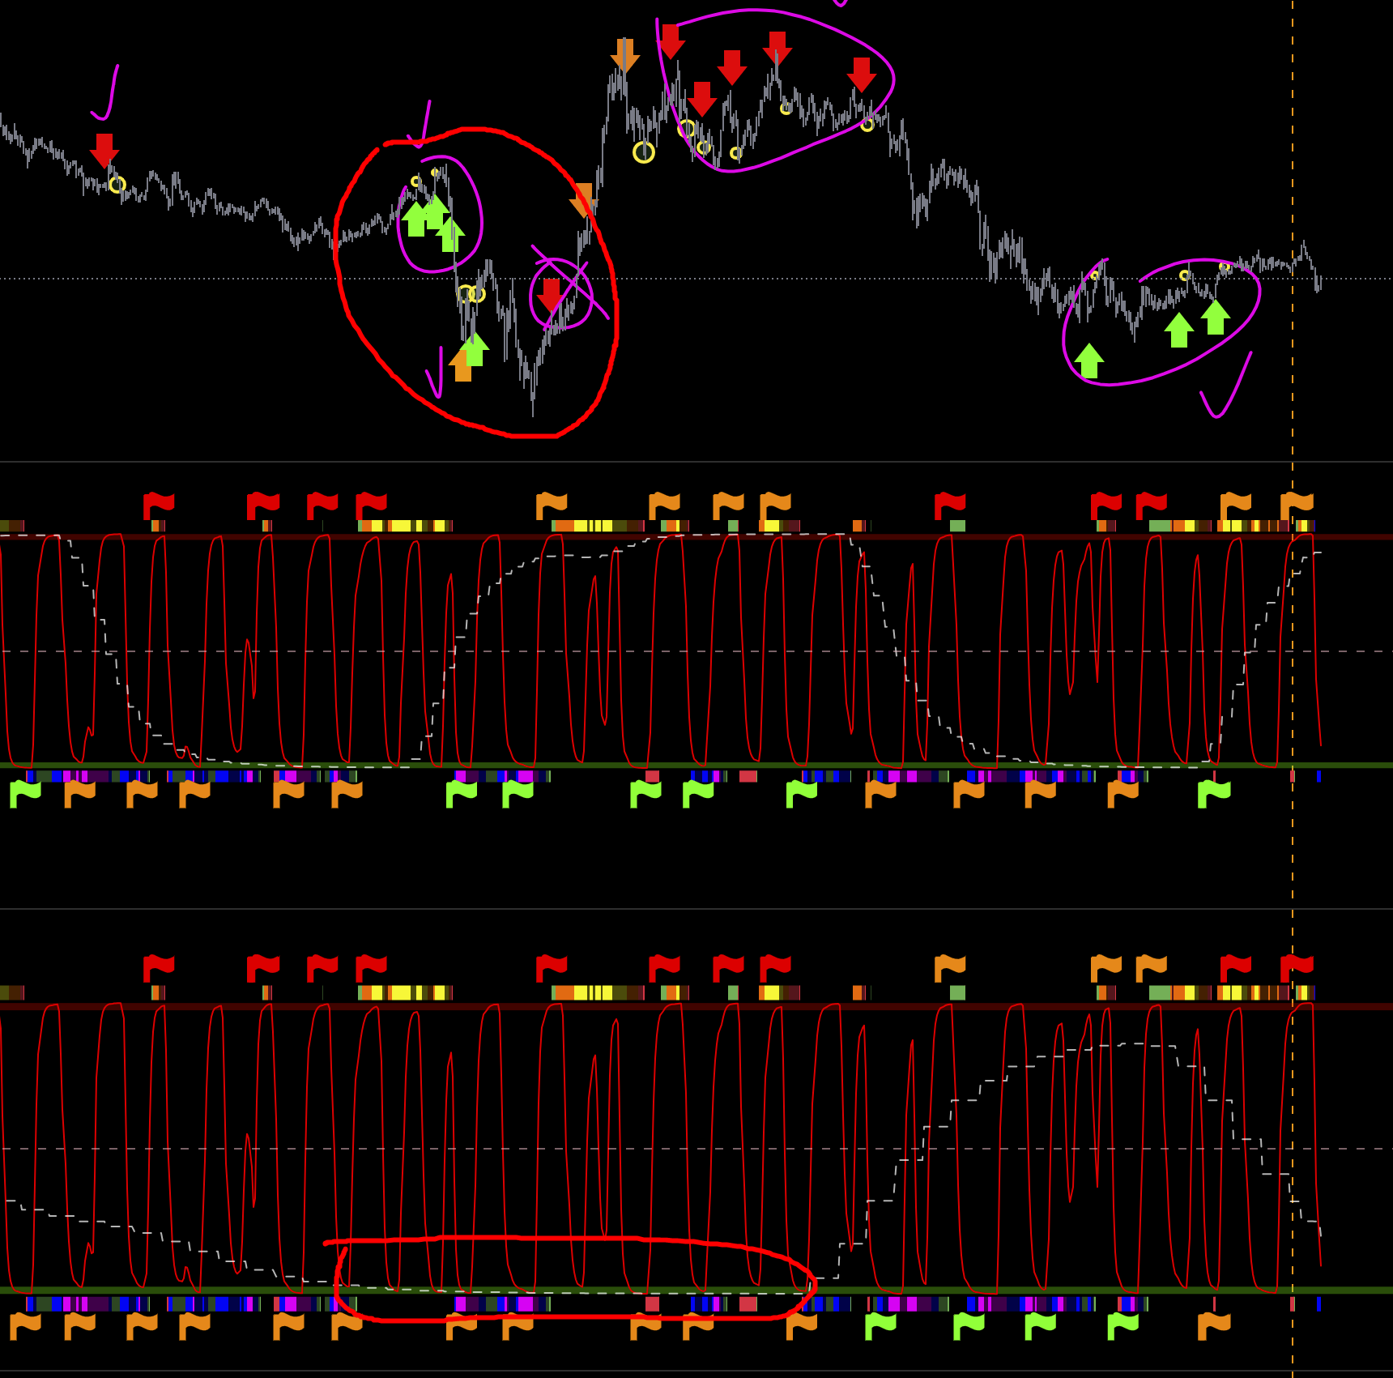Select first green flag below bottom indicator panel
This screenshot has height=1378, width=1393.
pos(880,1325)
